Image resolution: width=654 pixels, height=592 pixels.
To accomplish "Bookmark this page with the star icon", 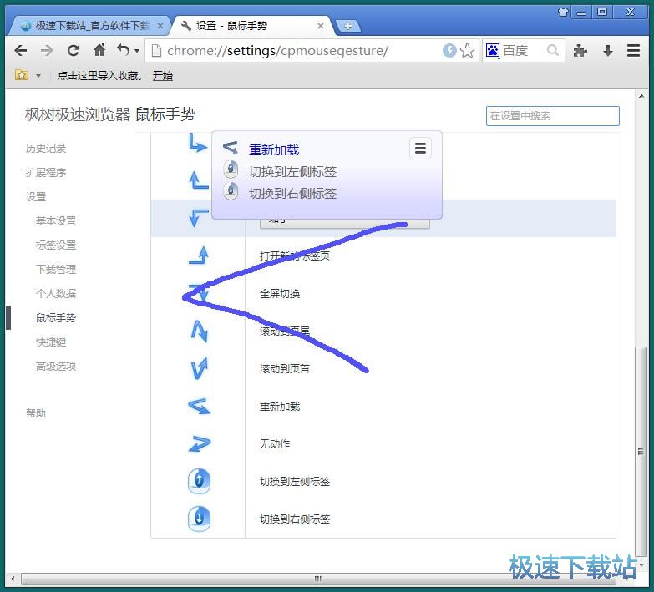I will [x=467, y=51].
